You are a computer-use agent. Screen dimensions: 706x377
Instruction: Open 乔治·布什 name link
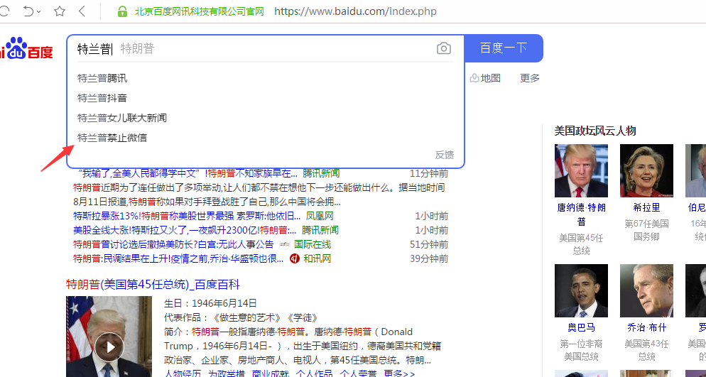tap(646, 327)
